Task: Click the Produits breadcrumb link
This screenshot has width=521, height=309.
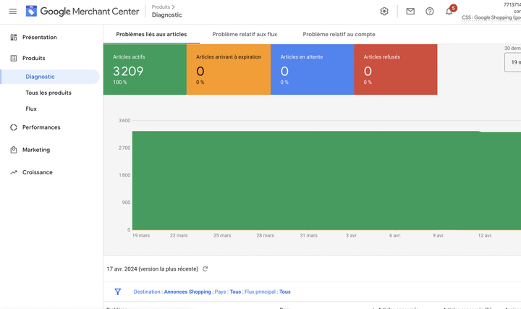Action: click(x=161, y=7)
